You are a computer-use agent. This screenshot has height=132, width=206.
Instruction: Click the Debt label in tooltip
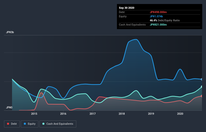tap(122, 12)
